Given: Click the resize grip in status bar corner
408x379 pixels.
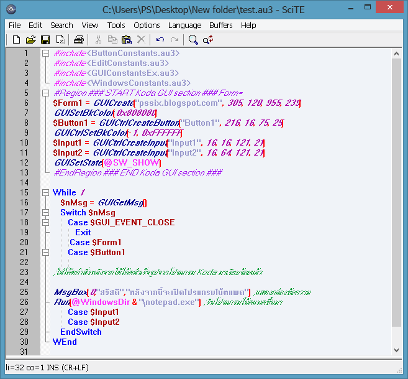Looking at the screenshot, I should 399,370.
